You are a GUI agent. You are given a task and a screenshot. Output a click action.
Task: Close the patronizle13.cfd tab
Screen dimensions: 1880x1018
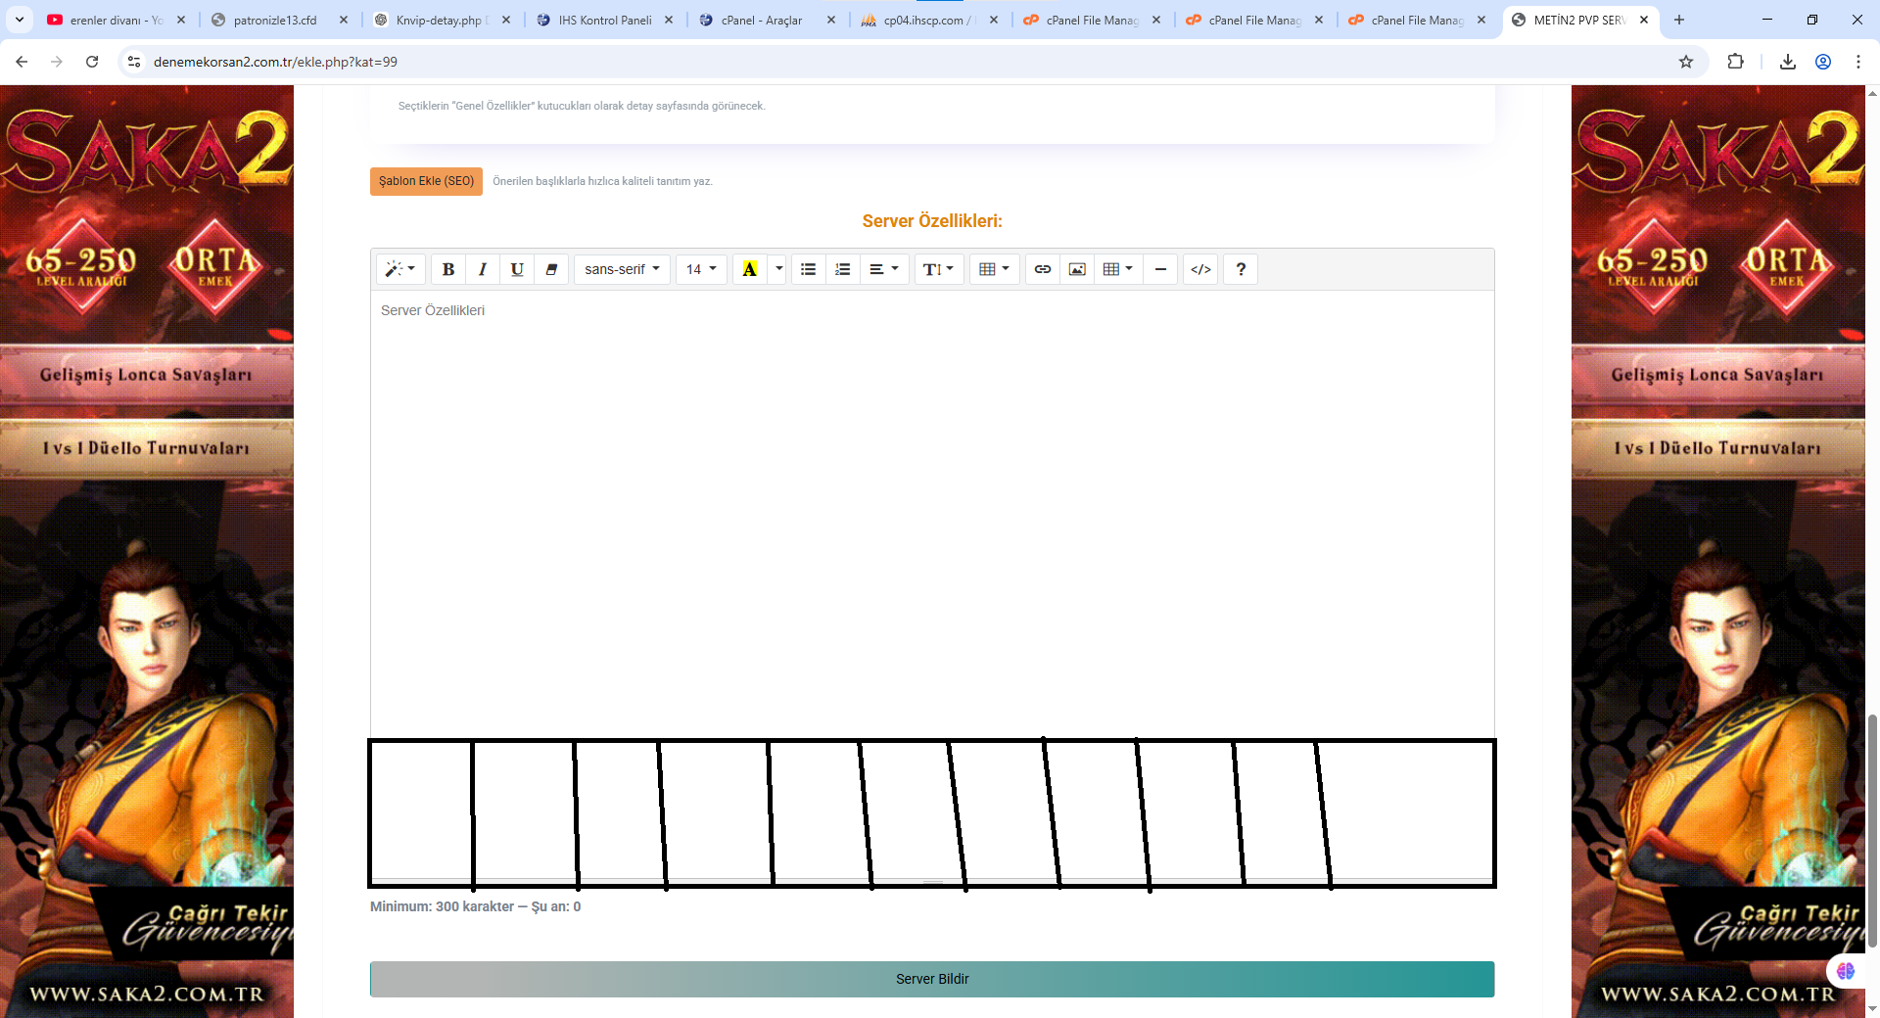point(344,20)
